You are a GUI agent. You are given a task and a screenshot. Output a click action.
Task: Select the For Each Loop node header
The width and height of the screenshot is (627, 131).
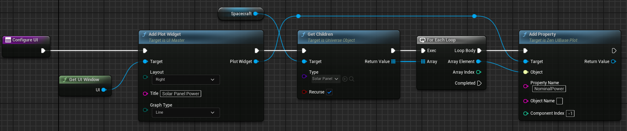point(451,40)
